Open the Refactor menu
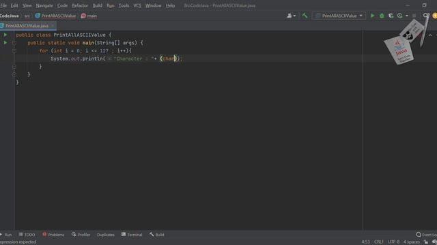This screenshot has height=245, width=437. click(x=80, y=5)
